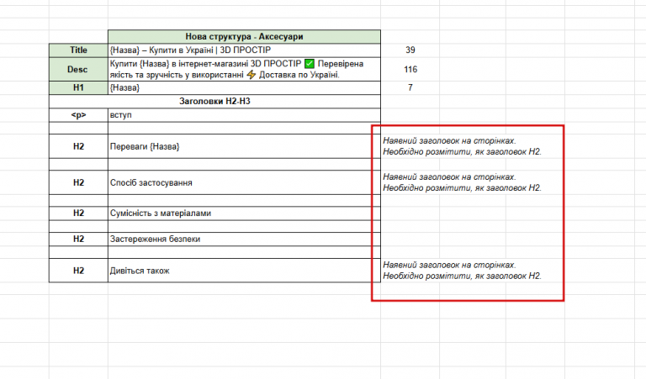The image size is (646, 379).
Task: Click the H2 label beside 'Переваги {Назва}'
Action: point(78,146)
